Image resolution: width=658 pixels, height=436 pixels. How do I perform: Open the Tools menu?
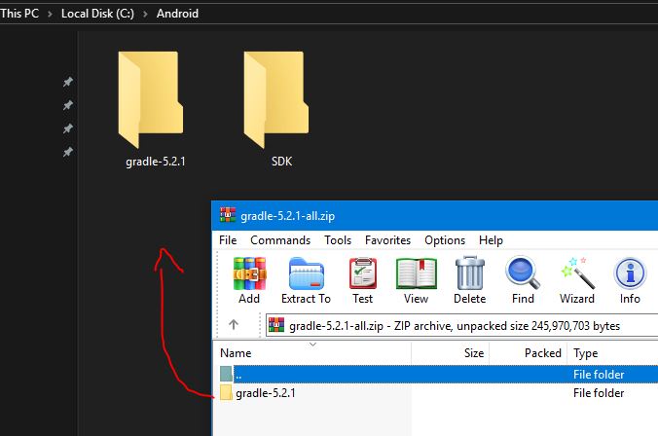coord(338,240)
